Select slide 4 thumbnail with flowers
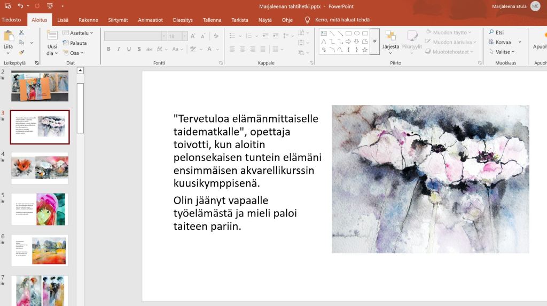The image size is (547, 306). click(x=40, y=168)
